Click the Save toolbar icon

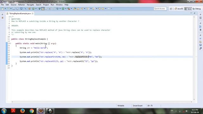click(x=14, y=9)
